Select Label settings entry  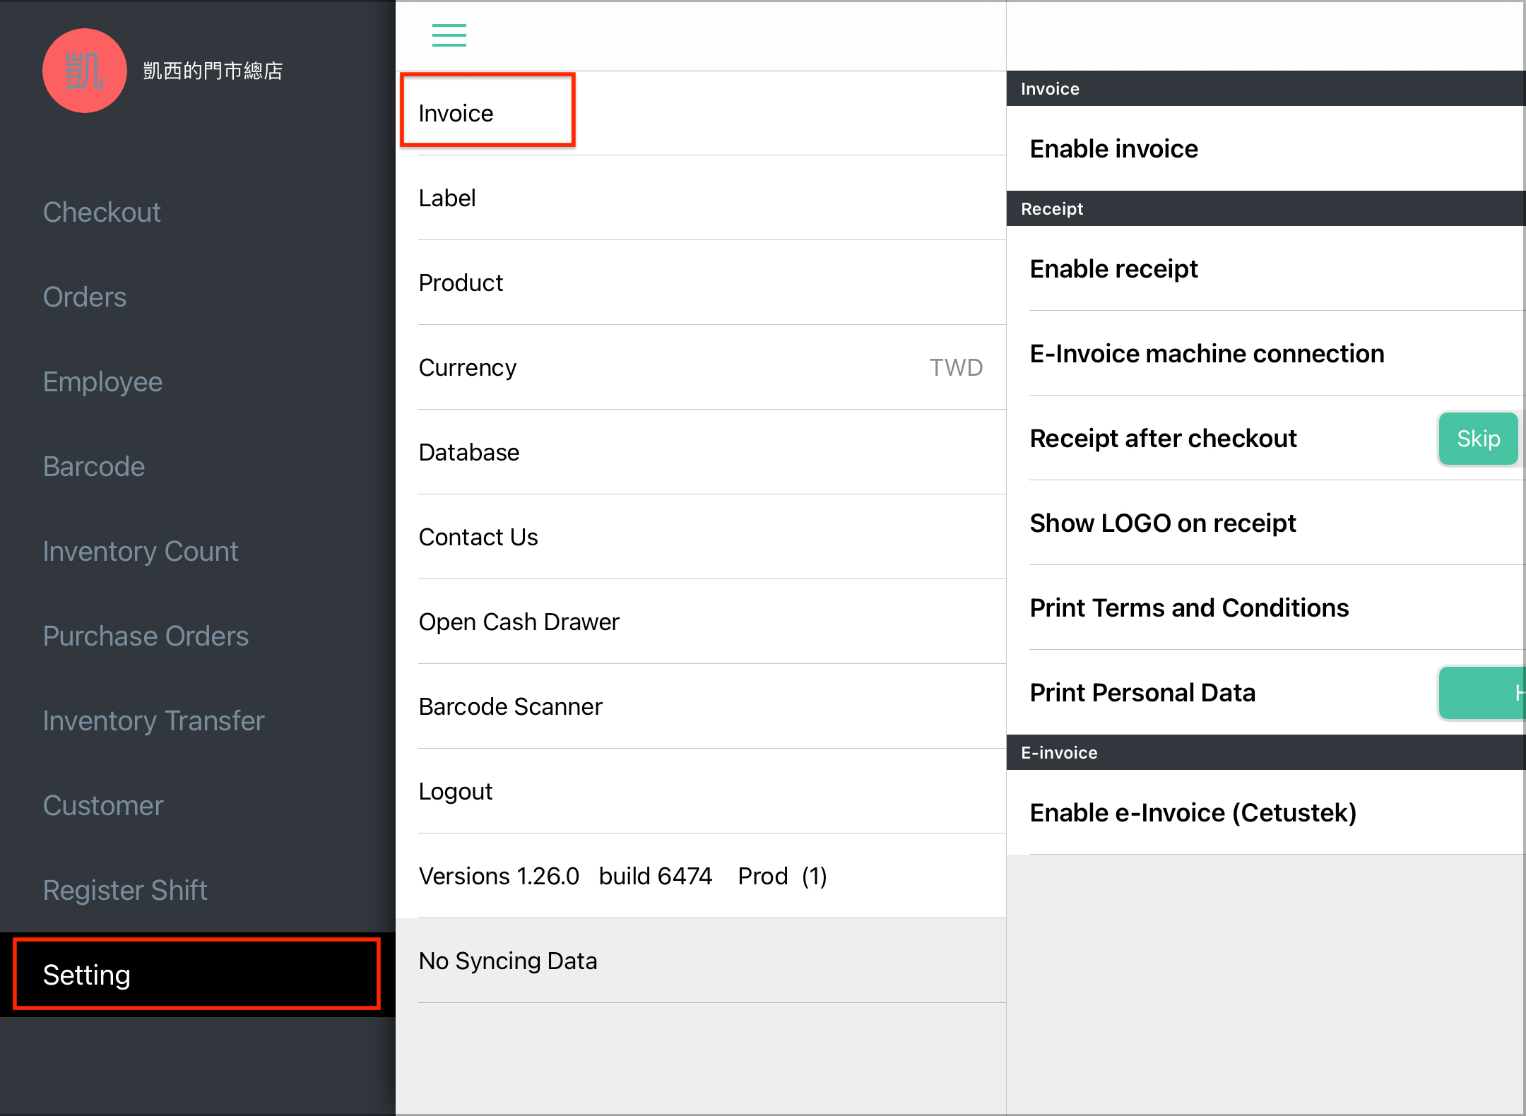click(701, 198)
